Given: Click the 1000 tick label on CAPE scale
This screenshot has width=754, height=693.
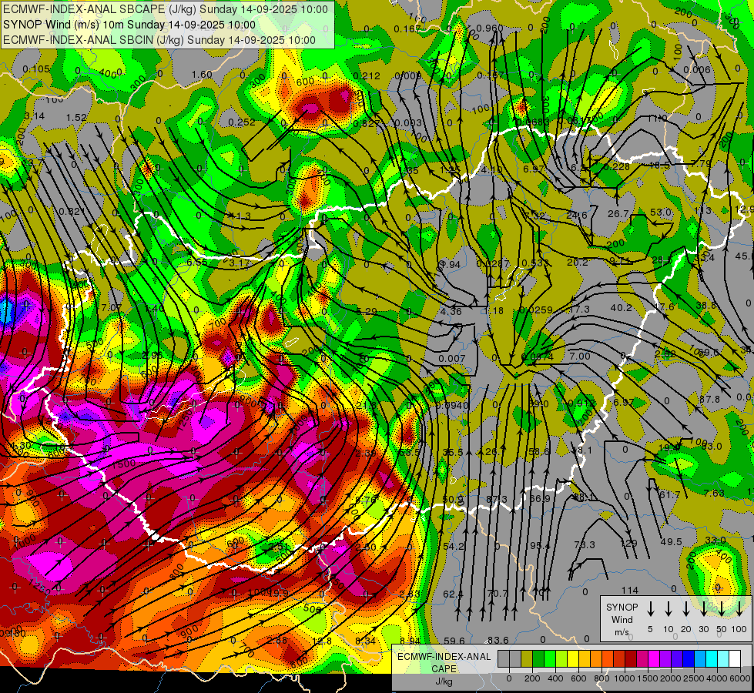Looking at the screenshot, I should [x=624, y=678].
